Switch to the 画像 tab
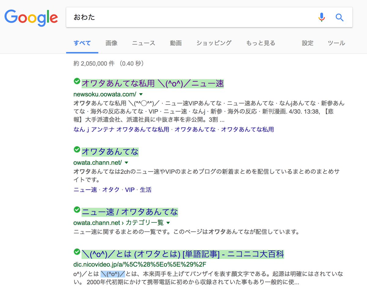The width and height of the screenshot is (367, 296). click(x=111, y=43)
